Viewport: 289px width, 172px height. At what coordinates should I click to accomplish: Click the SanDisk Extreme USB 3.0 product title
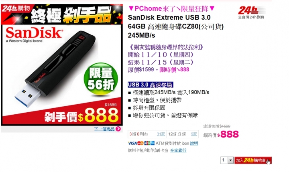[175, 26]
